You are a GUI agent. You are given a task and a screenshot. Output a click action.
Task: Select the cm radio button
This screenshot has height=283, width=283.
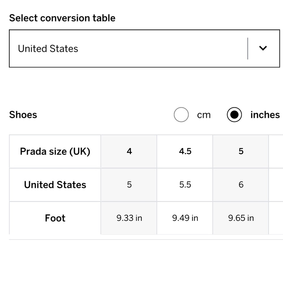181,115
